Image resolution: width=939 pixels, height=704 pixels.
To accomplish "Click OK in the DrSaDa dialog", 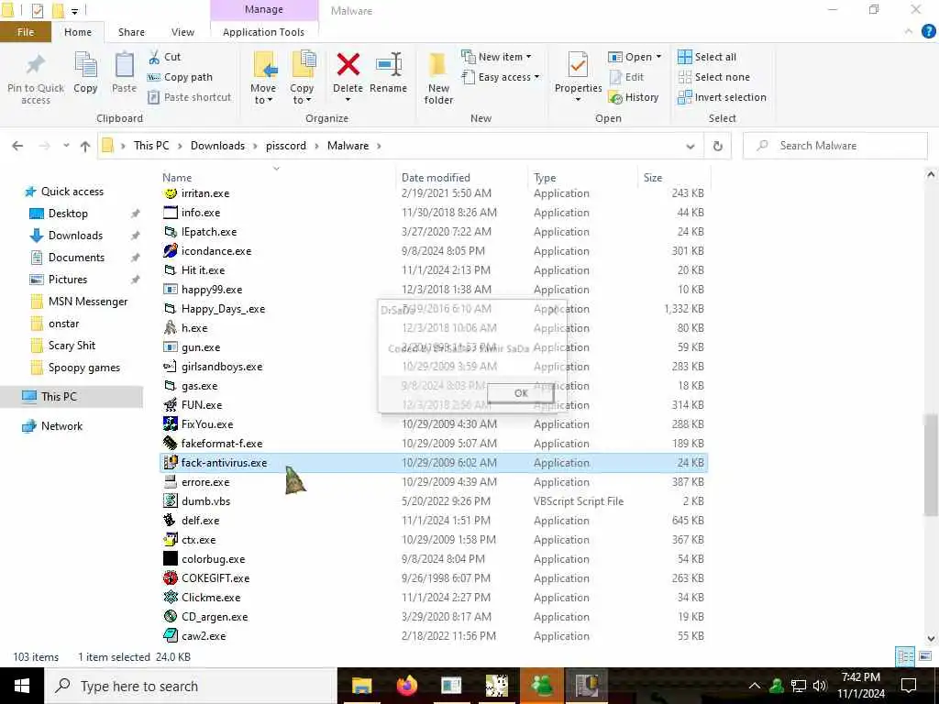I will [521, 393].
